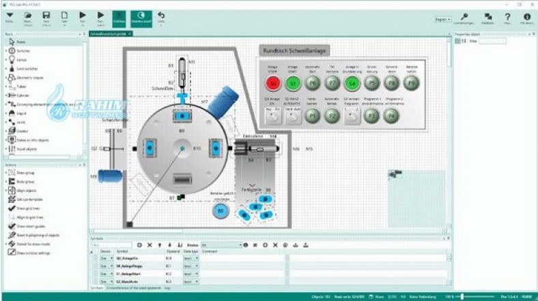The image size is (538, 301).
Task: Click the Info about icon
Action: tap(526, 16)
